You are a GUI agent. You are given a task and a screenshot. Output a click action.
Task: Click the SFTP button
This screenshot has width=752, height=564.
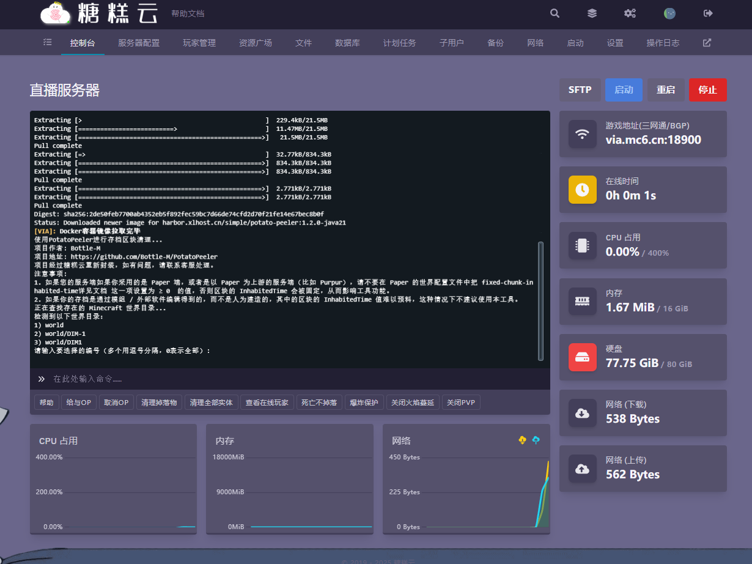click(580, 90)
